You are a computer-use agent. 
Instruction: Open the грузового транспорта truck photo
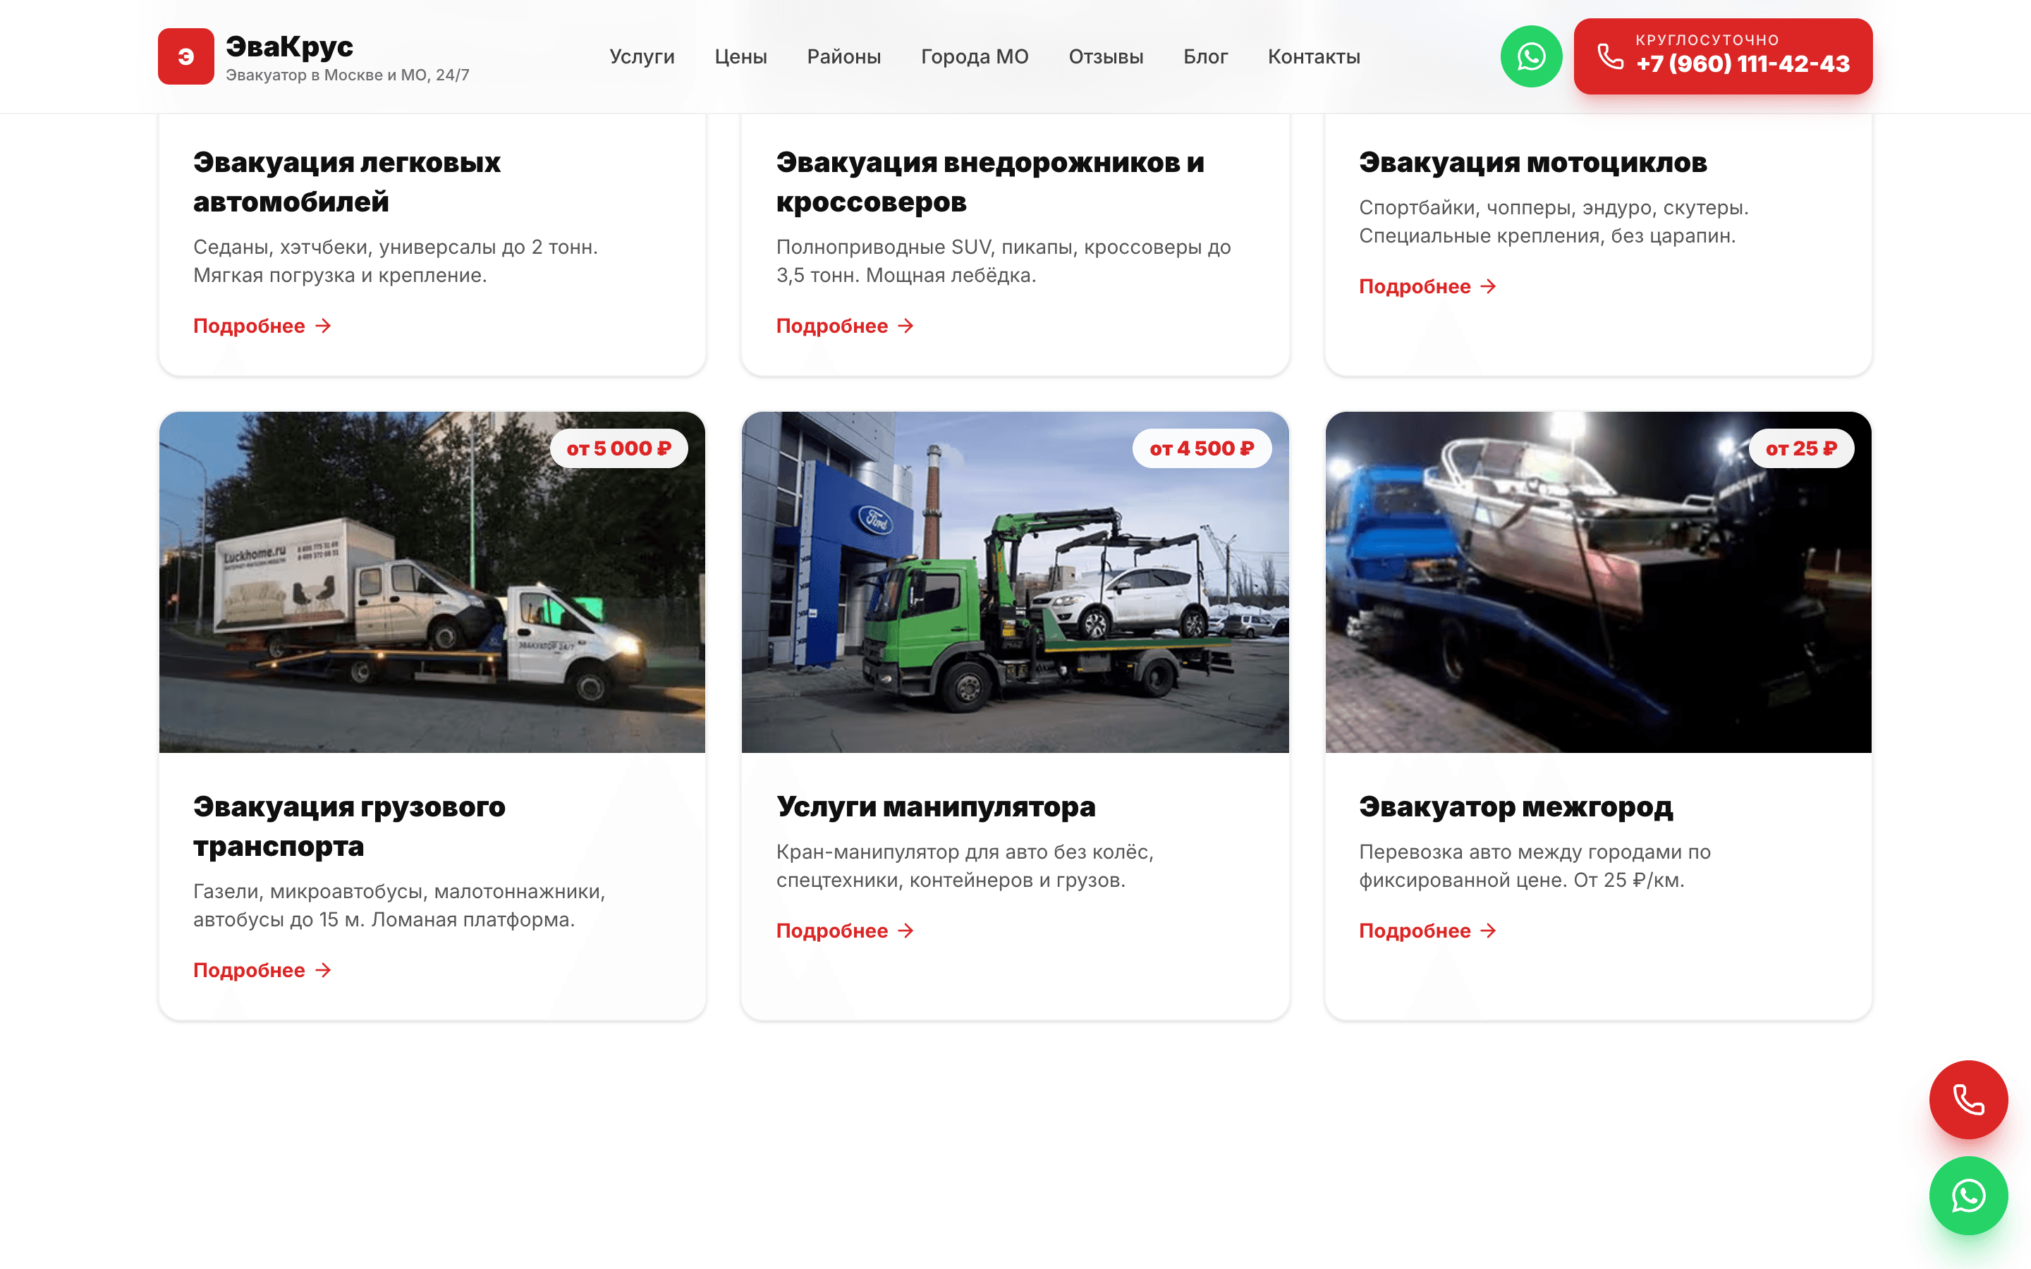click(432, 582)
